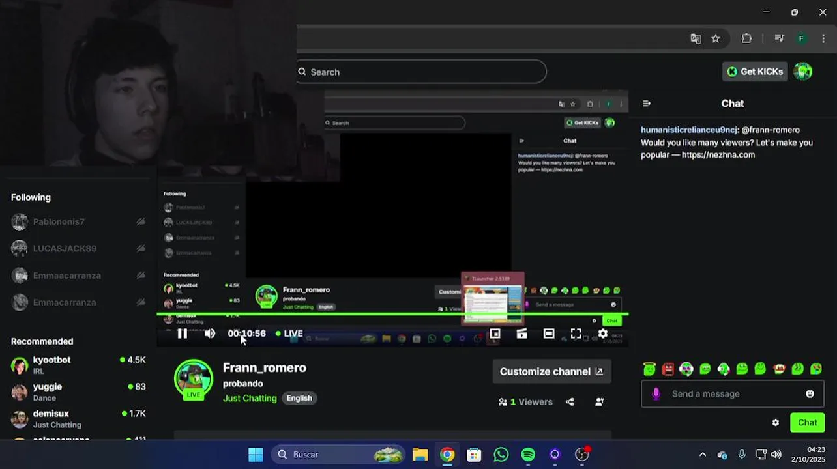The height and width of the screenshot is (469, 837).
Task: Open nezhna.com link in chat
Action: pyautogui.click(x=718, y=155)
